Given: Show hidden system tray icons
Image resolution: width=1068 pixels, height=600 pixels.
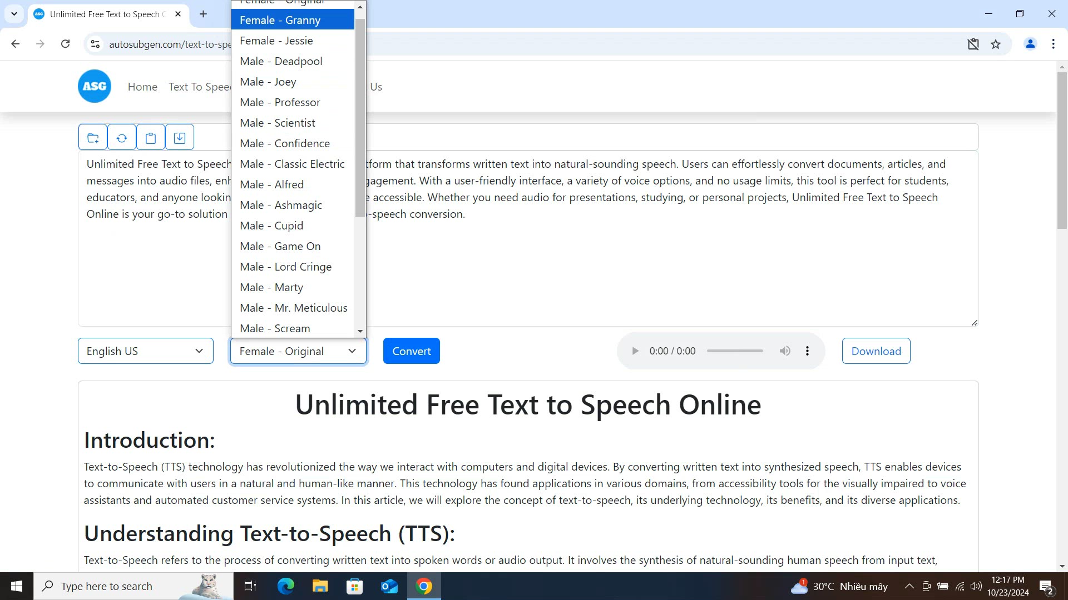Looking at the screenshot, I should 909,586.
